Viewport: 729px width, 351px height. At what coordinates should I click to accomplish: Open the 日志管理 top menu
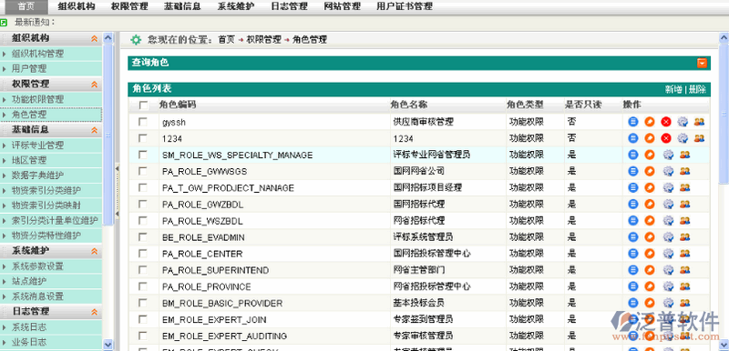289,6
